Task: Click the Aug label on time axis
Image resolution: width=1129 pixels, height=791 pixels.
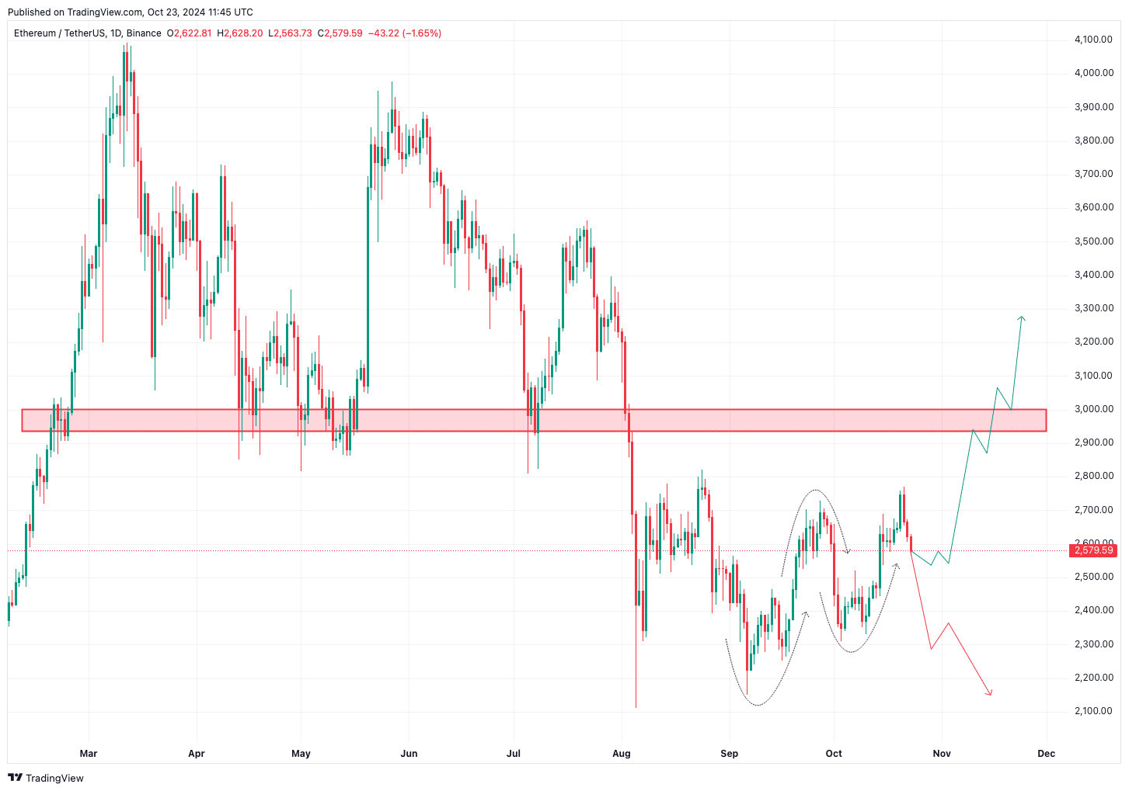Action: click(621, 753)
